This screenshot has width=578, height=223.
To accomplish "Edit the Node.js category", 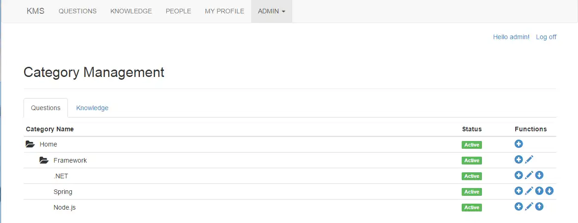I will [529, 206].
